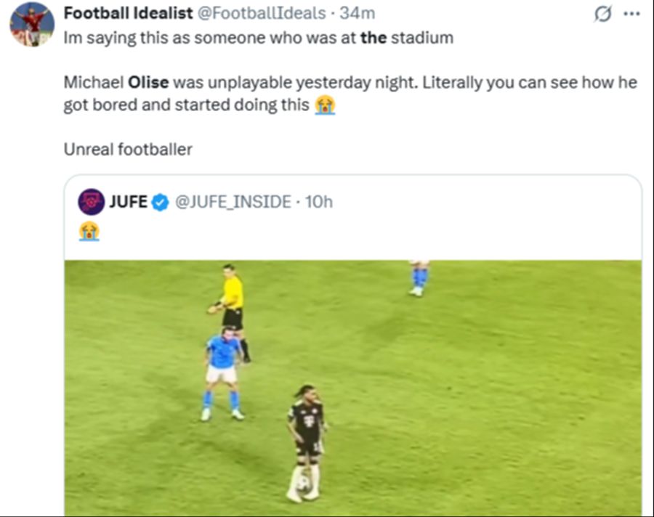Open the 'Football Idealist' display name link
Viewport: 654px width, 517px height.
coord(128,14)
